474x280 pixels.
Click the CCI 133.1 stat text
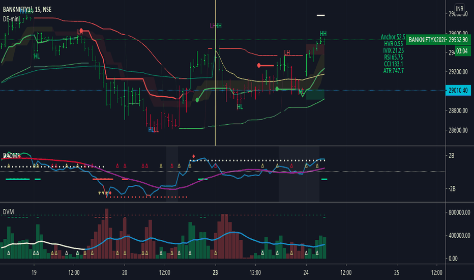[x=393, y=64]
